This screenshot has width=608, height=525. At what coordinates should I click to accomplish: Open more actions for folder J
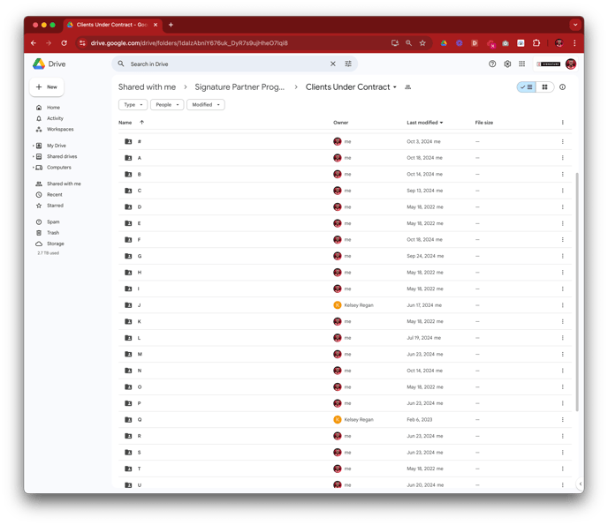pyautogui.click(x=562, y=305)
